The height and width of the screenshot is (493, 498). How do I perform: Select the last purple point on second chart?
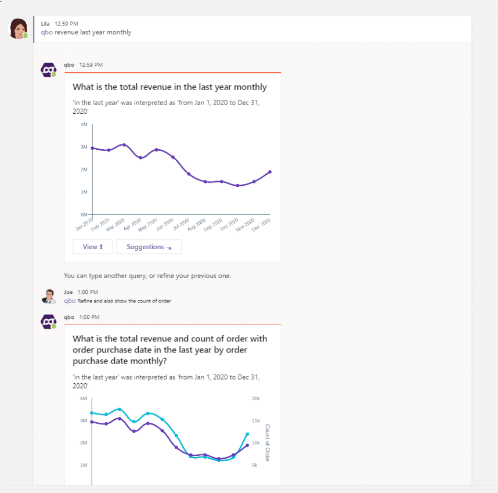point(247,445)
